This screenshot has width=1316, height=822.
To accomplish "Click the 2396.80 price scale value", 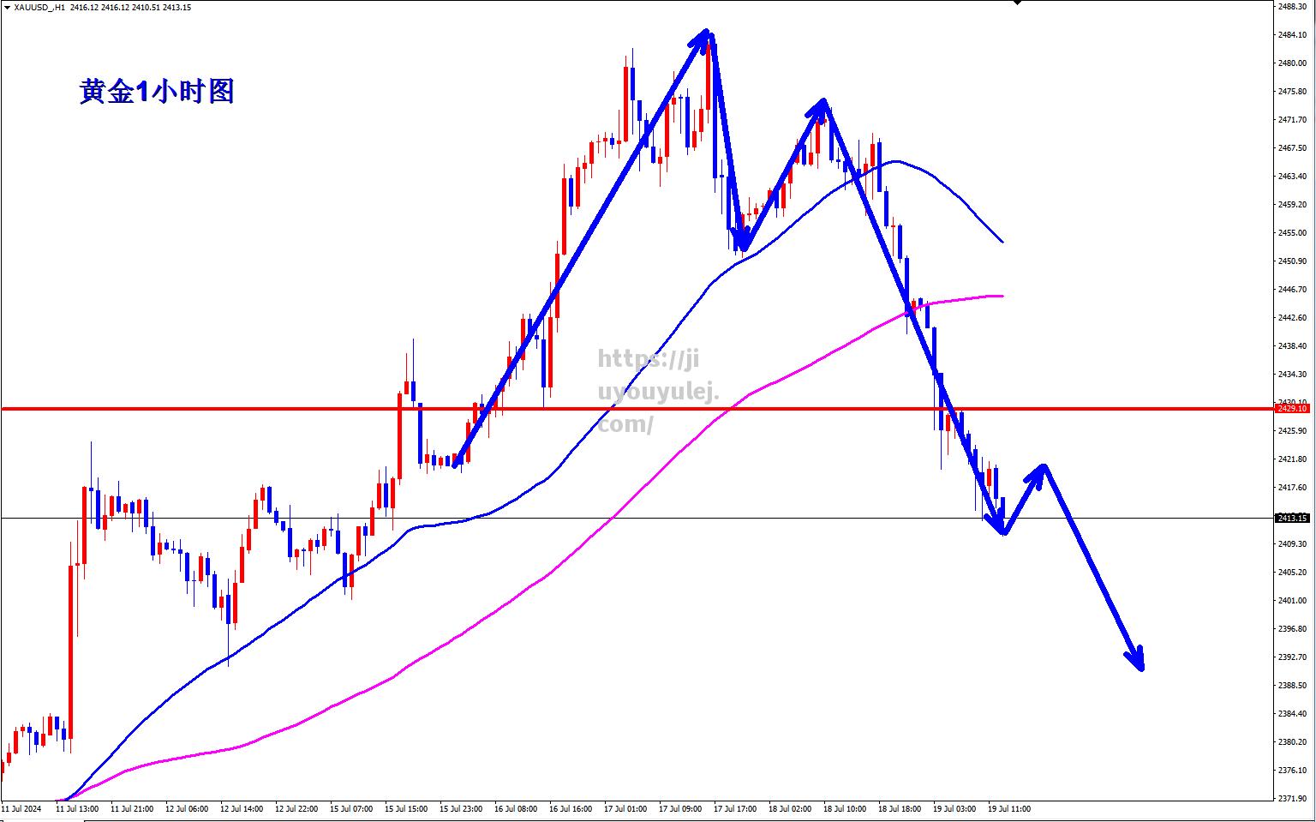I will coord(1292,629).
